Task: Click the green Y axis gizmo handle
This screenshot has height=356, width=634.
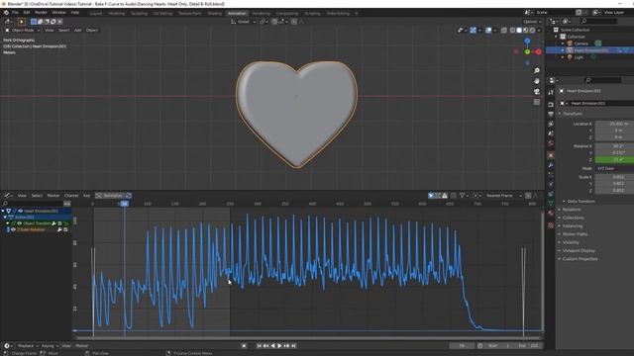Action: pyautogui.click(x=527, y=51)
